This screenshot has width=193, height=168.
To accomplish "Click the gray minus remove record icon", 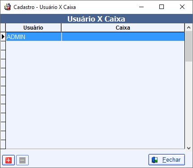I will [22, 160].
